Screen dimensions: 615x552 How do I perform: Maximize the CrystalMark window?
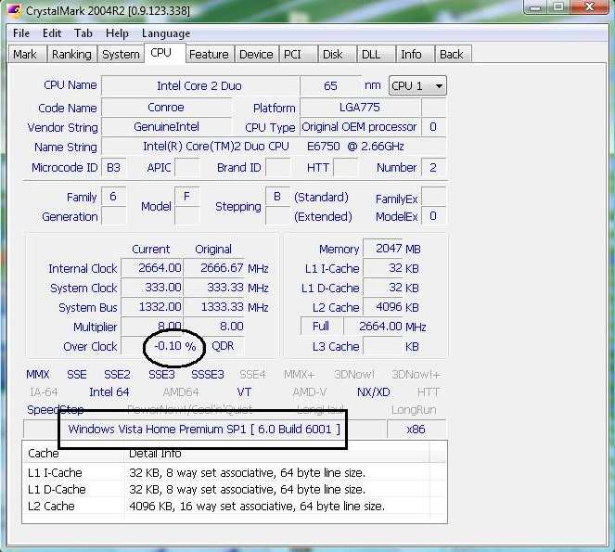(558, 7)
